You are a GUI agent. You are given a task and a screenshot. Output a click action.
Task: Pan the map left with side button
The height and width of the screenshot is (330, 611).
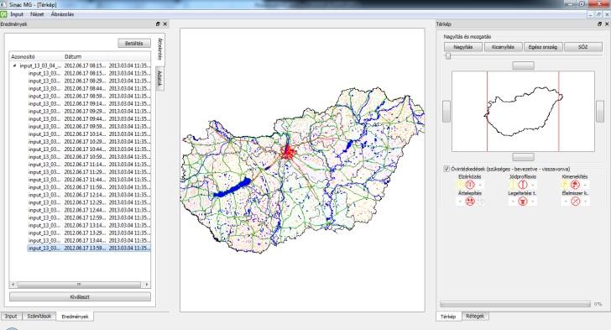(x=446, y=111)
